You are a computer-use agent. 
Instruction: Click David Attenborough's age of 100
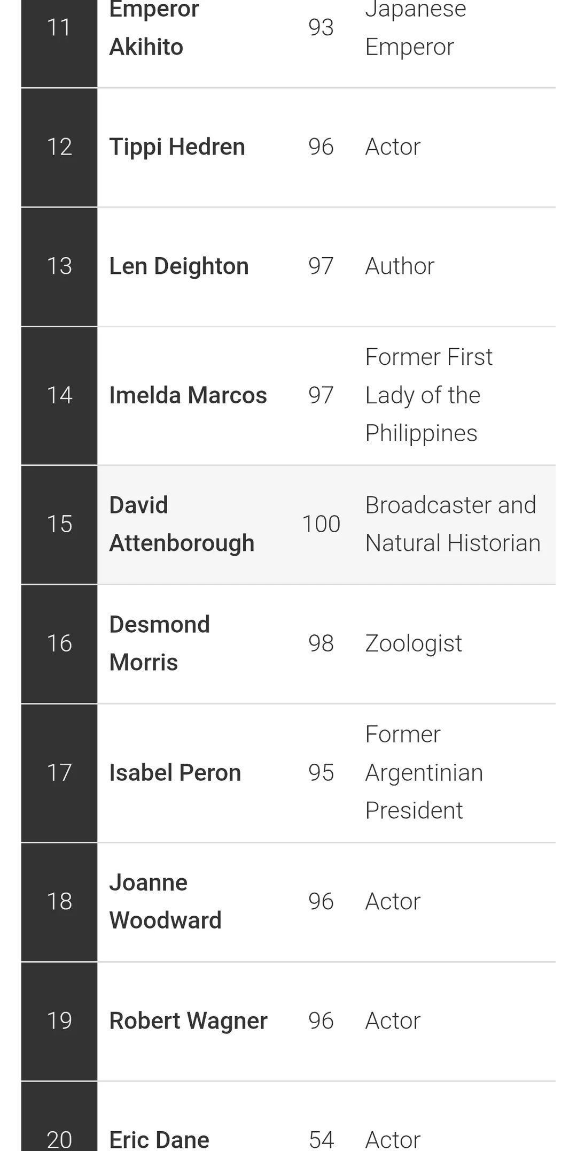[321, 524]
